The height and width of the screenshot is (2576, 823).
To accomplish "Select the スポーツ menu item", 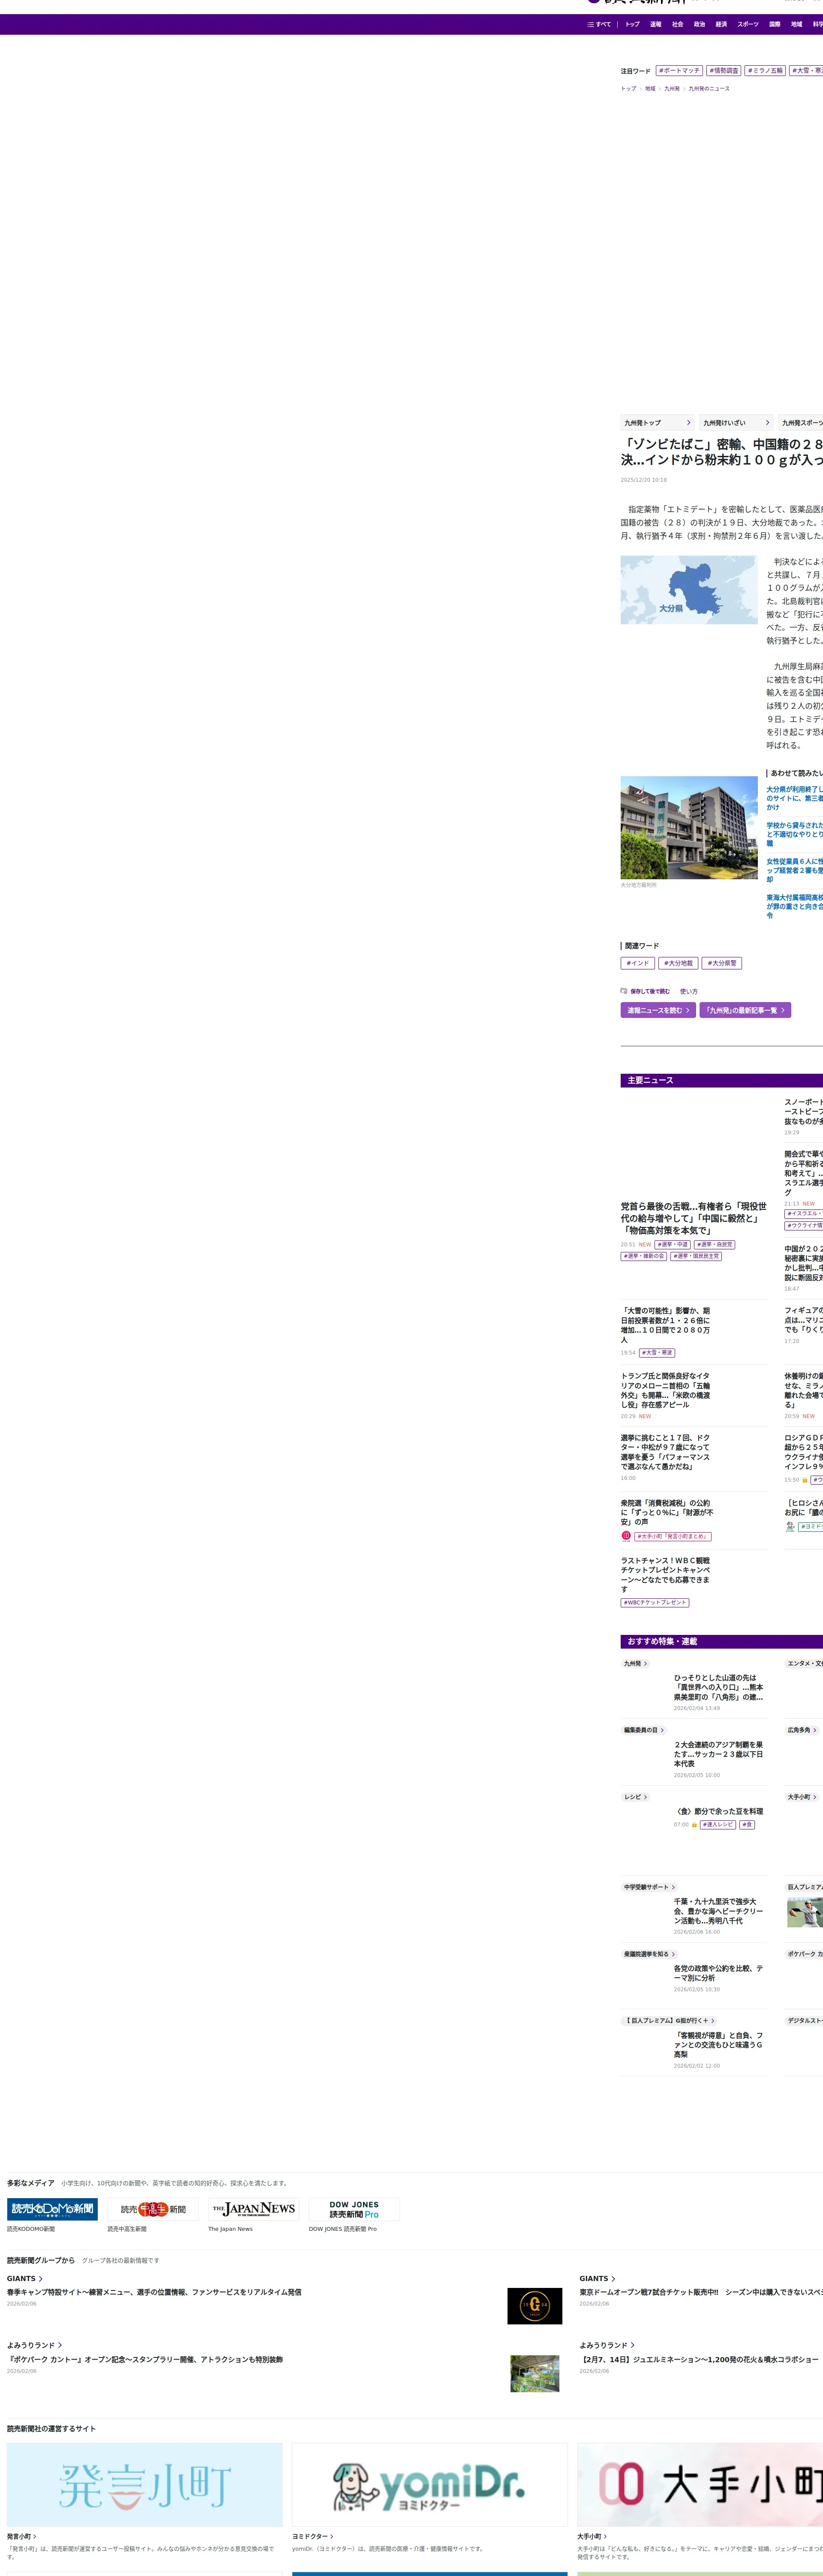I will 748,24.
